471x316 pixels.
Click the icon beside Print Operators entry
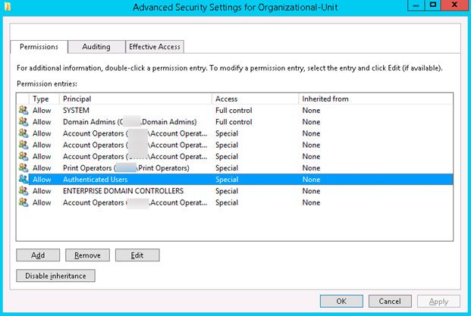coord(23,168)
